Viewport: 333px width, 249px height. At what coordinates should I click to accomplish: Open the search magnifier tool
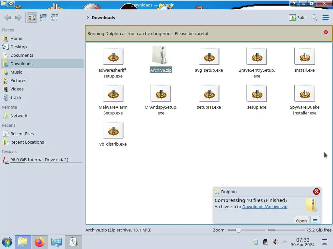[314, 18]
